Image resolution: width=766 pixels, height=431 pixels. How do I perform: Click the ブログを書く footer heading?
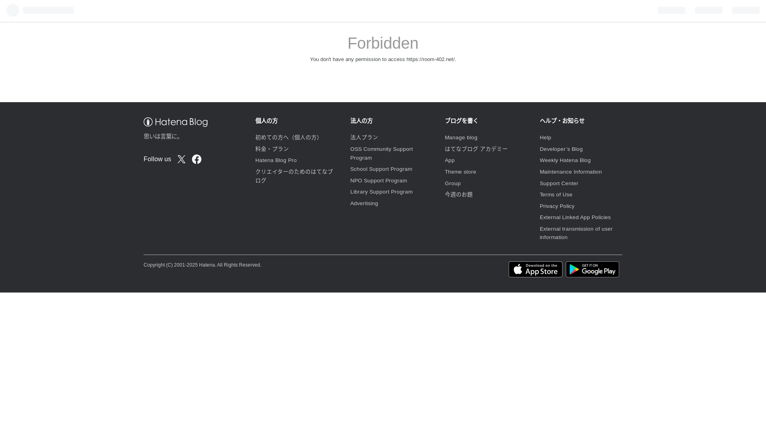click(462, 121)
